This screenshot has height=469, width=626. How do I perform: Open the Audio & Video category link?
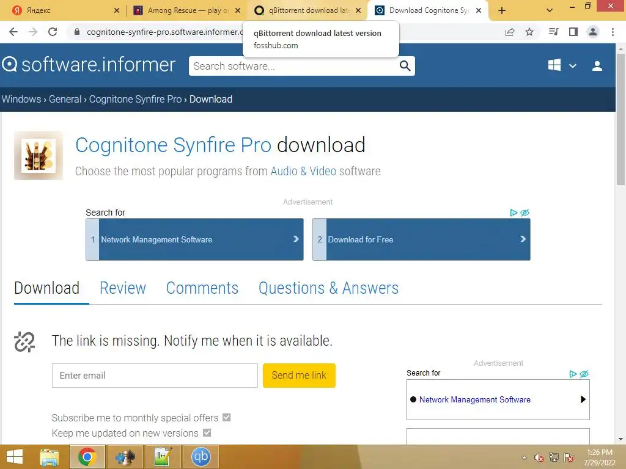tap(303, 171)
